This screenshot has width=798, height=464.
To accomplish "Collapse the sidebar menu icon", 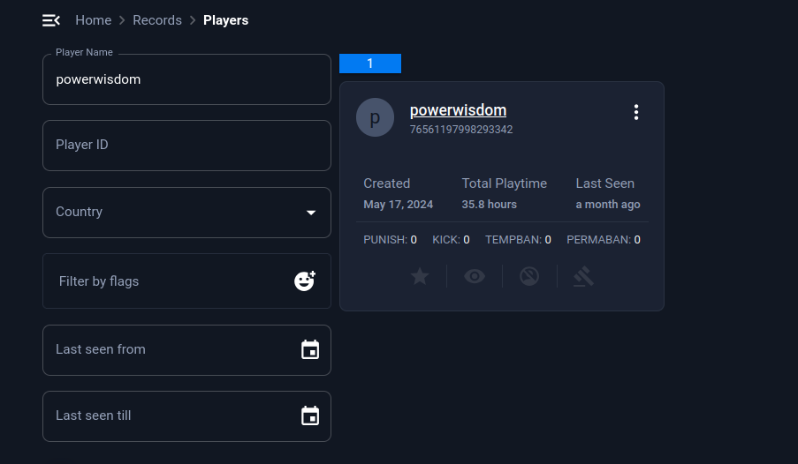I will coord(51,20).
